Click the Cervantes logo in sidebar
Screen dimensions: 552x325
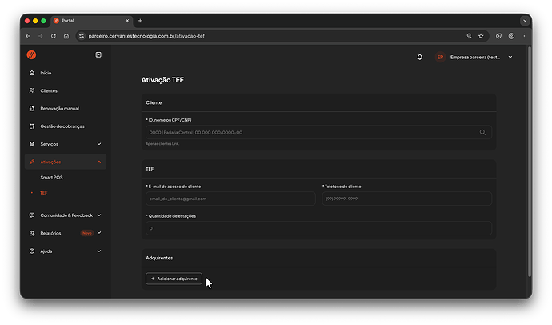[x=31, y=54]
